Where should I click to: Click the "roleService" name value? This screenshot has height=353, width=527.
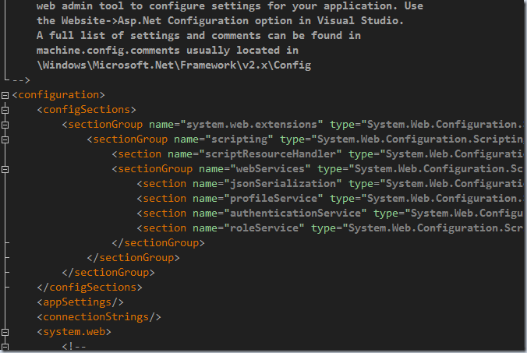[263, 228]
